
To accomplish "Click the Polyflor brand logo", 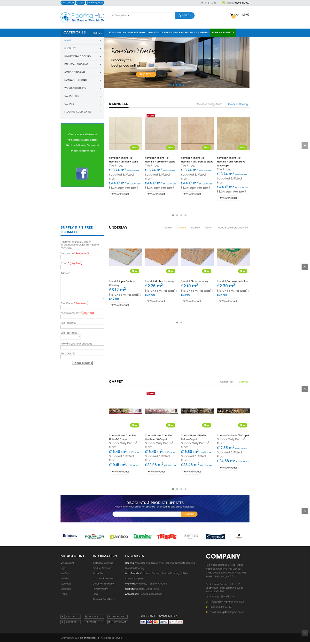I will [94, 536].
